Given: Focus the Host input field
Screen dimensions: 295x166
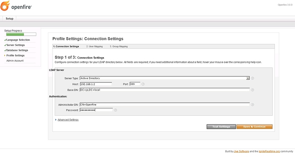Looking at the screenshot, I should coord(96,84).
